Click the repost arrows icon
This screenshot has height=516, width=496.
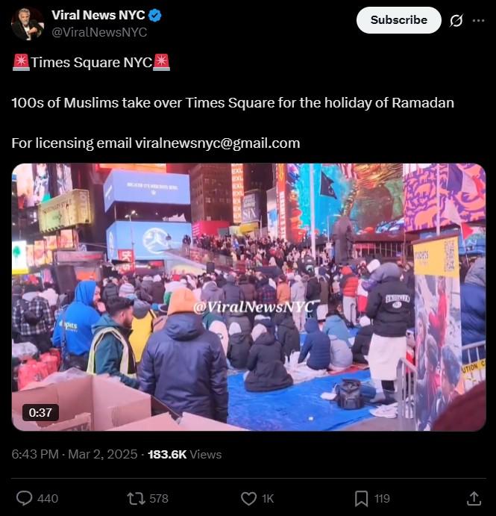(x=136, y=498)
